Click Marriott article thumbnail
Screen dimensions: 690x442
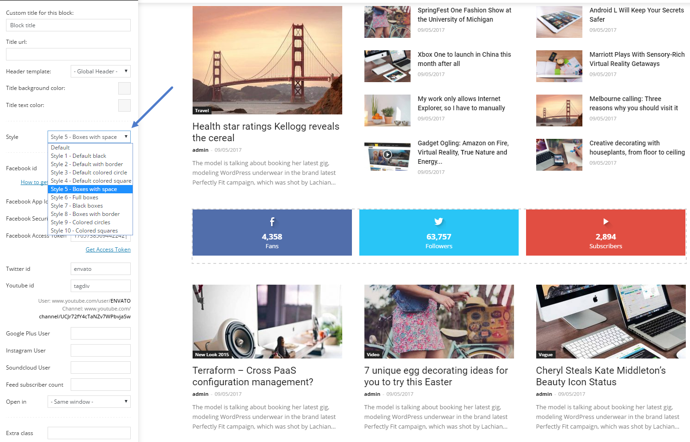[x=559, y=66]
